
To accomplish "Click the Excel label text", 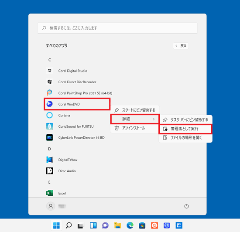I will (62, 193).
